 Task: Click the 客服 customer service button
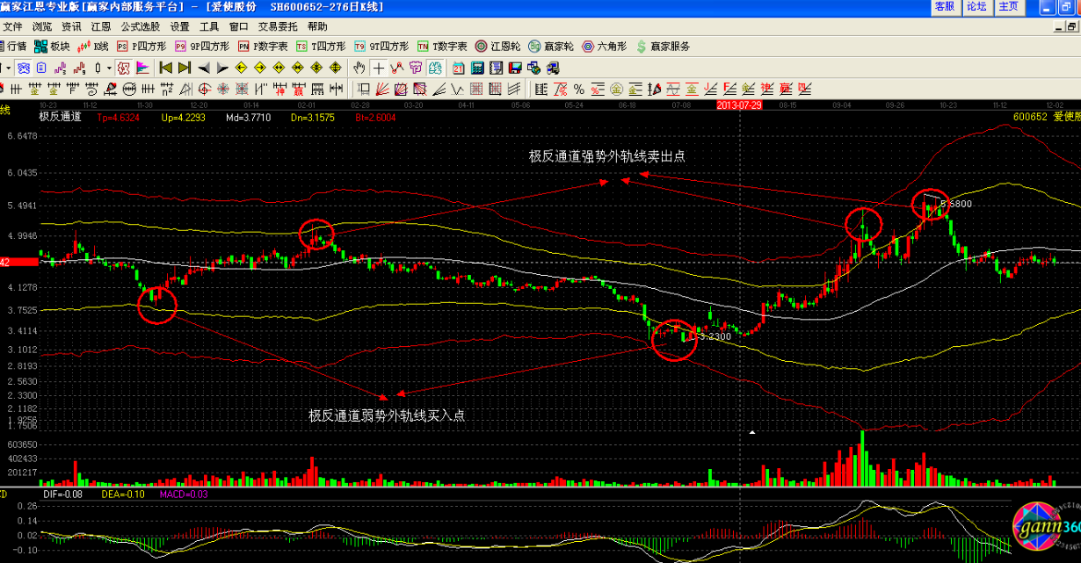pyautogui.click(x=945, y=7)
